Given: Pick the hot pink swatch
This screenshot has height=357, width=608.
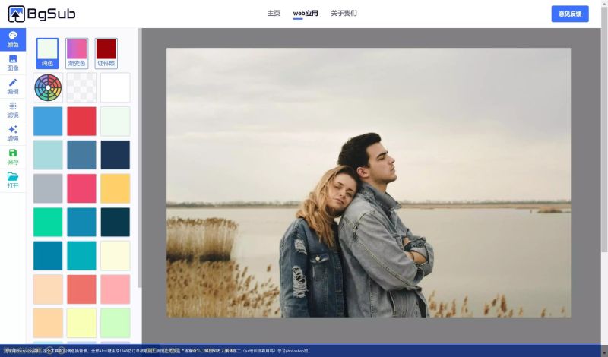Looking at the screenshot, I should point(81,188).
